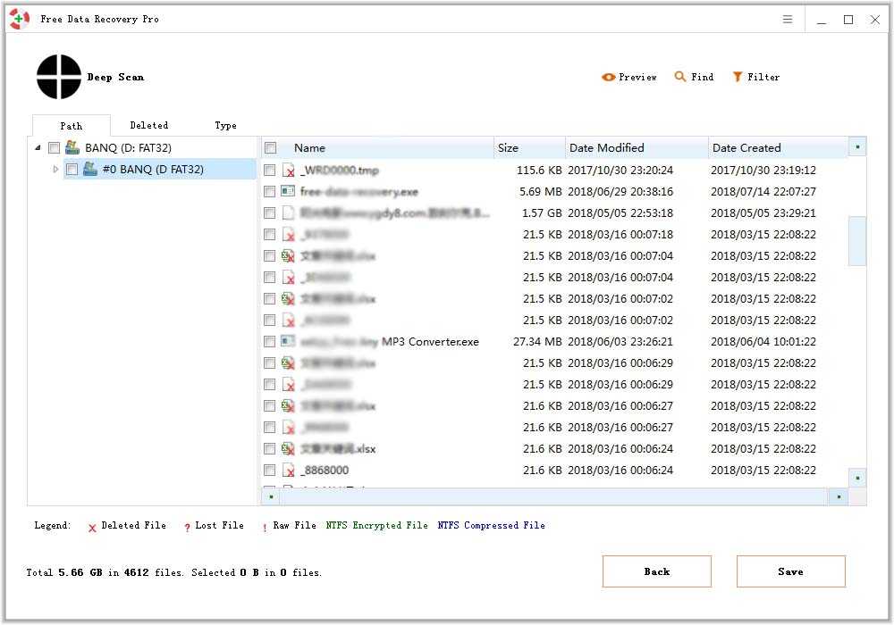Viewport: 894px width, 625px height.
Task: Switch to the Type tab
Action: pyautogui.click(x=225, y=126)
